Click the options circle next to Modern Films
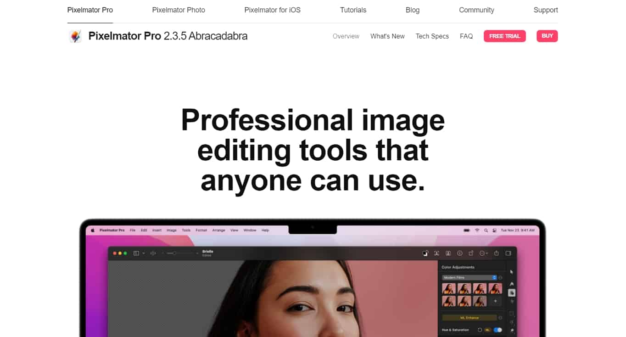Viewport: 626px width, 337px height. (x=500, y=277)
